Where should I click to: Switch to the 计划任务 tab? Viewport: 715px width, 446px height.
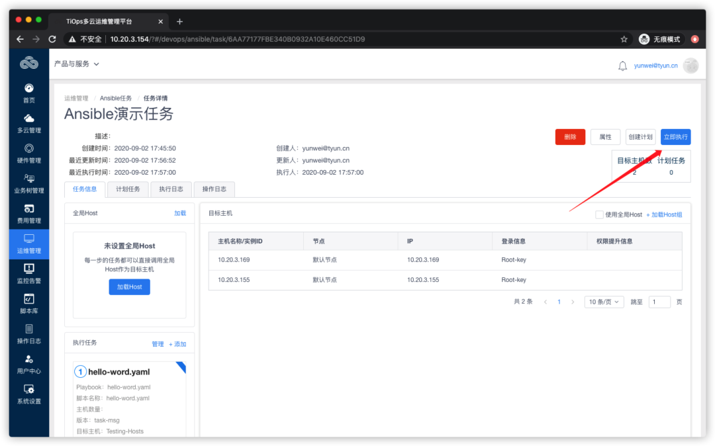point(128,189)
